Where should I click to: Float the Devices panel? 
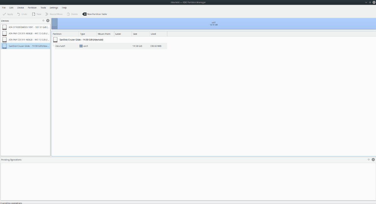[x=44, y=20]
